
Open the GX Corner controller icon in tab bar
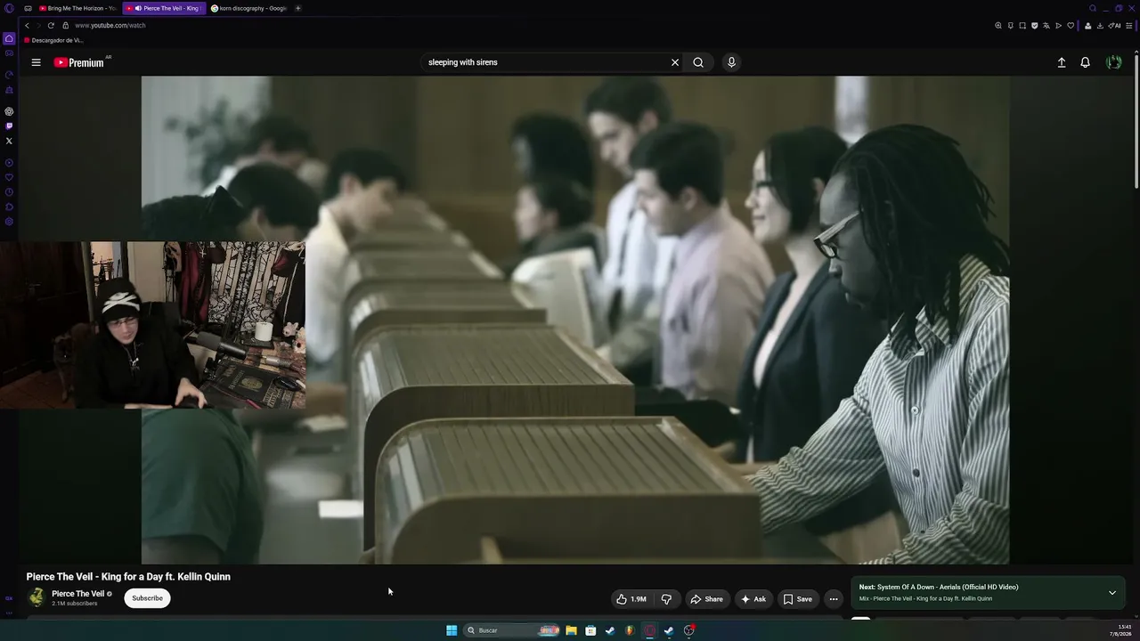tap(28, 8)
